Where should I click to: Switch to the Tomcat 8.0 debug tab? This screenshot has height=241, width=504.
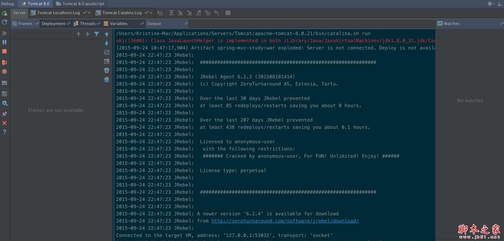tap(35, 4)
